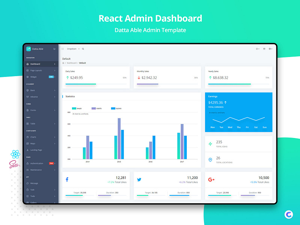Click the Datta Able logo icon

point(28,49)
